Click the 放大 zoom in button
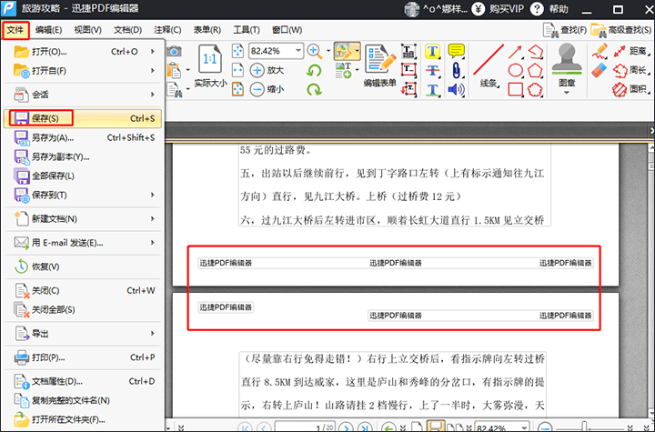 pyautogui.click(x=267, y=70)
